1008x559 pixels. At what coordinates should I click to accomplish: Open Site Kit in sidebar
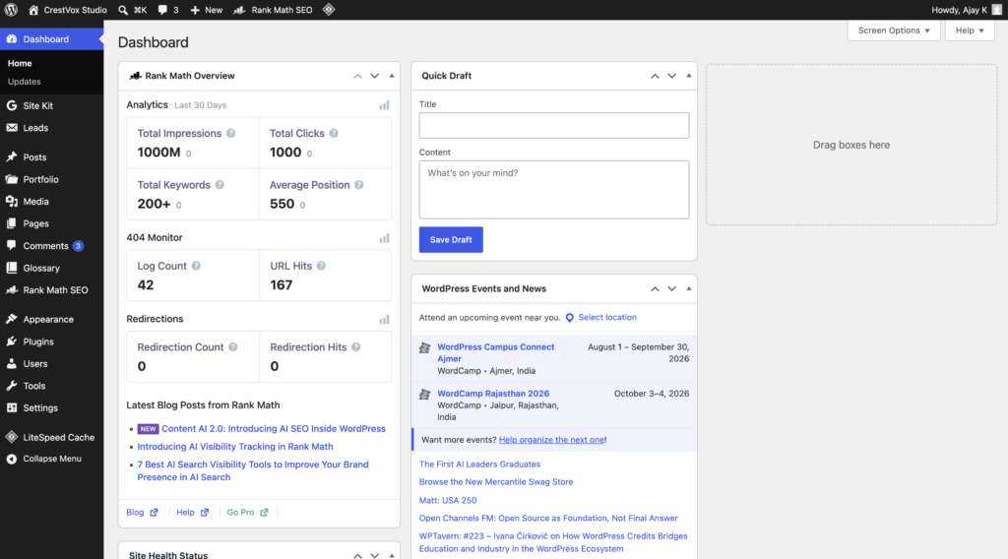click(x=51, y=105)
